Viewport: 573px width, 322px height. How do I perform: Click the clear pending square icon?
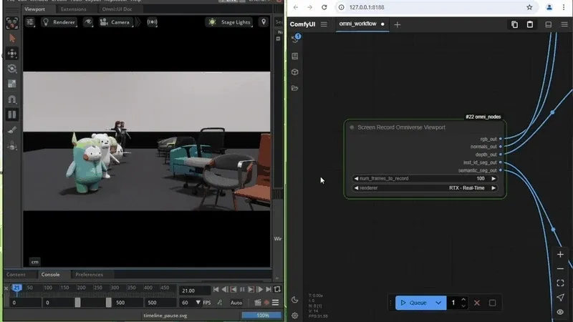point(493,303)
